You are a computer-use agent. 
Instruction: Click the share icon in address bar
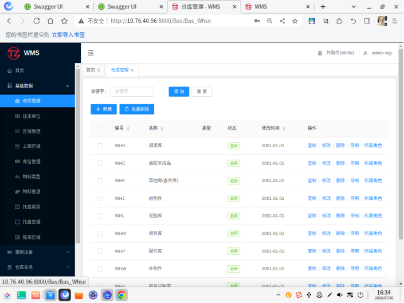tap(283, 21)
